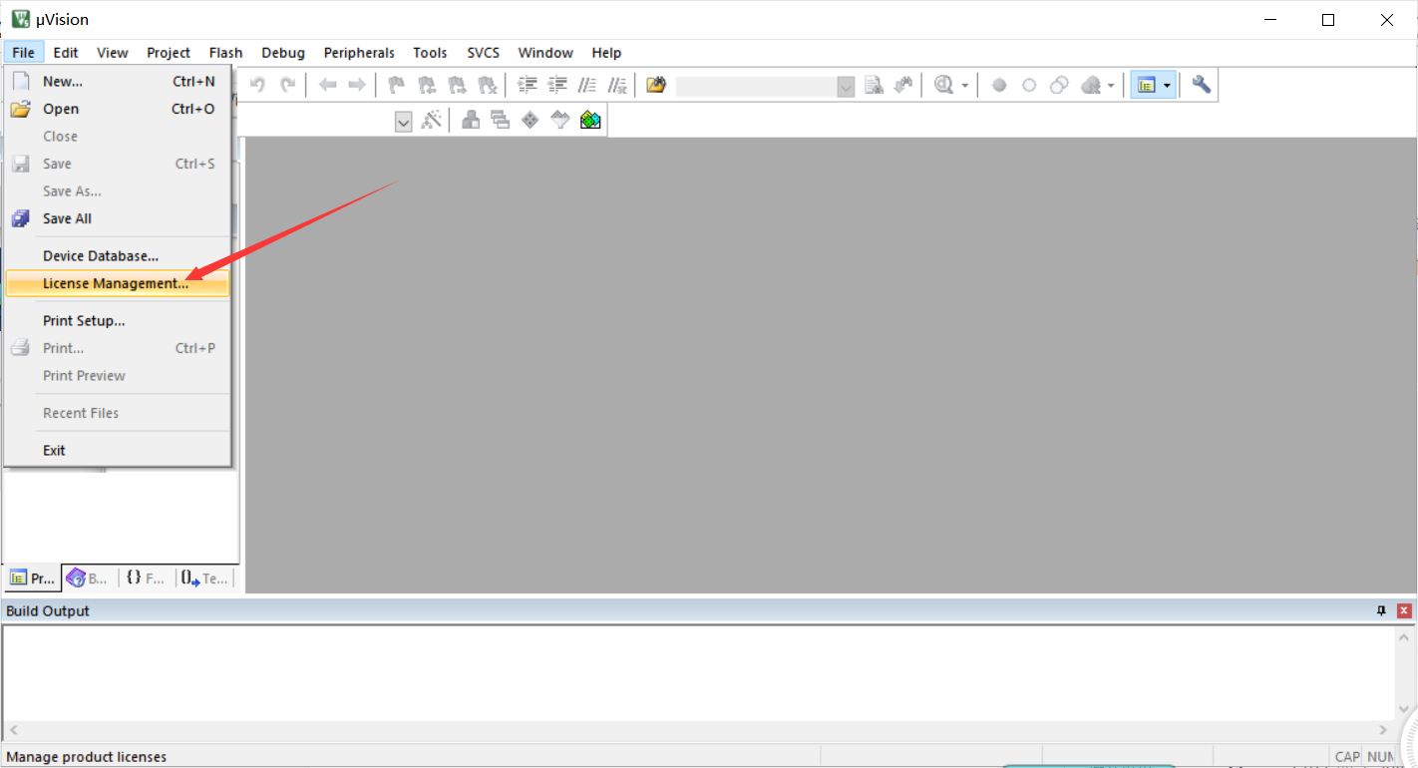1418x768 pixels.
Task: Expand the find text combo box dropdown
Action: (x=847, y=87)
